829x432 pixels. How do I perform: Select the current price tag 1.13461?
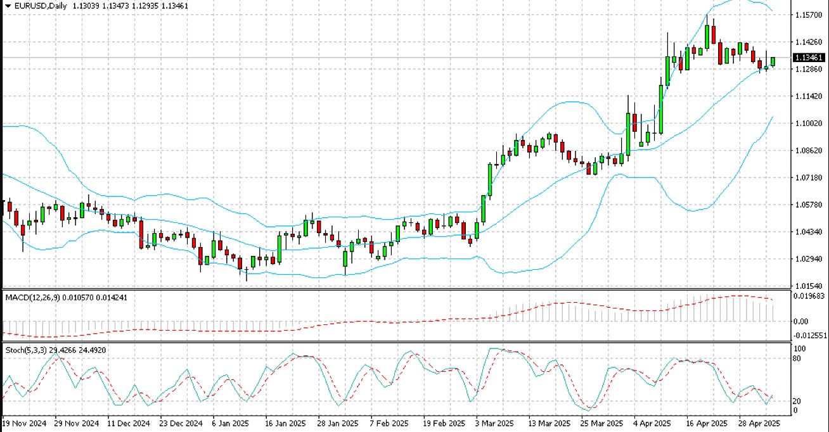point(809,58)
